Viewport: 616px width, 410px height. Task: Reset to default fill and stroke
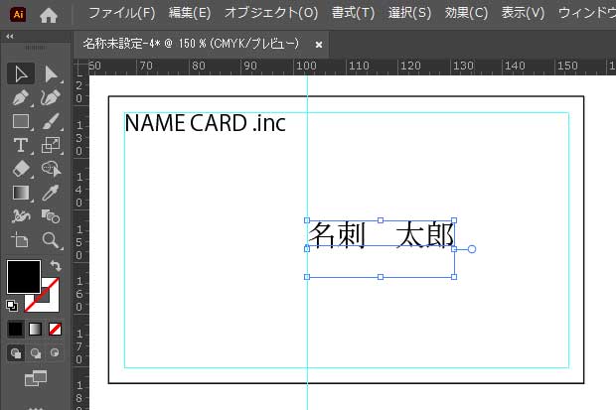click(12, 306)
